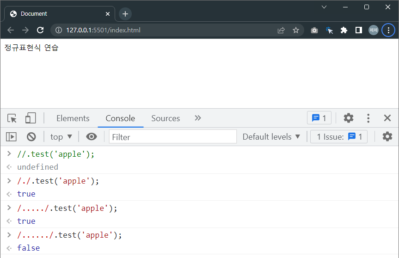Switch to the Elements tab
The height and width of the screenshot is (258, 399).
tap(73, 118)
